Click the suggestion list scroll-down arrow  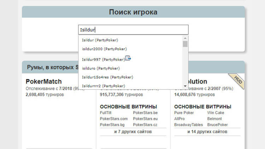click(185, 86)
